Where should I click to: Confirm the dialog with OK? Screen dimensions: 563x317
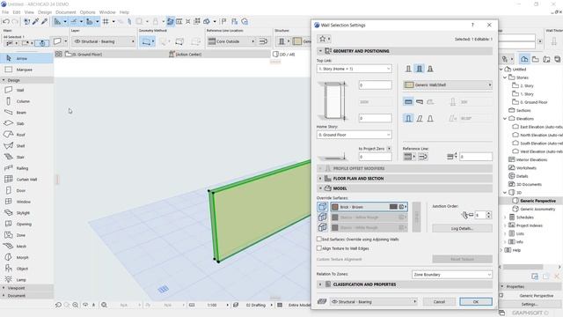pos(476,301)
